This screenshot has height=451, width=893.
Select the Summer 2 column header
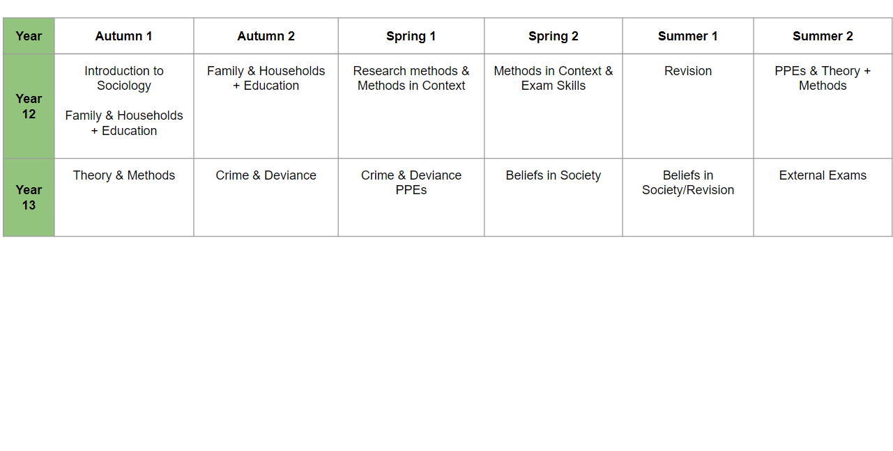click(x=823, y=36)
